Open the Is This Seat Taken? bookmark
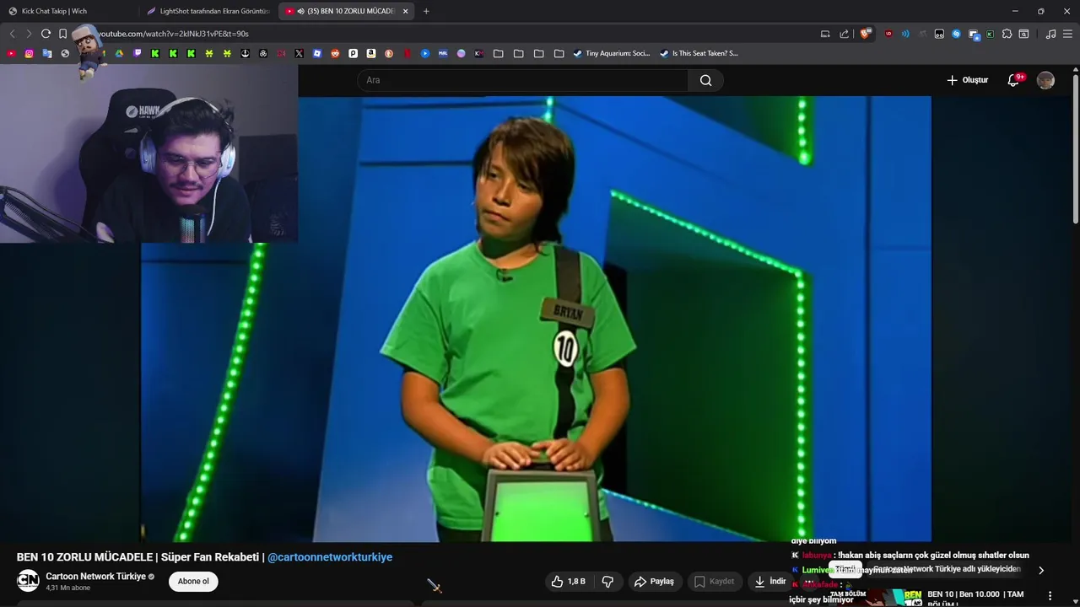 pyautogui.click(x=699, y=53)
